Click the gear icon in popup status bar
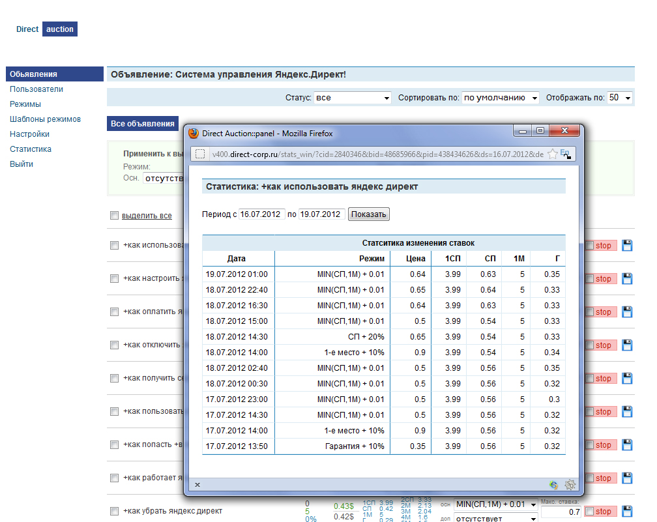 pyautogui.click(x=570, y=485)
